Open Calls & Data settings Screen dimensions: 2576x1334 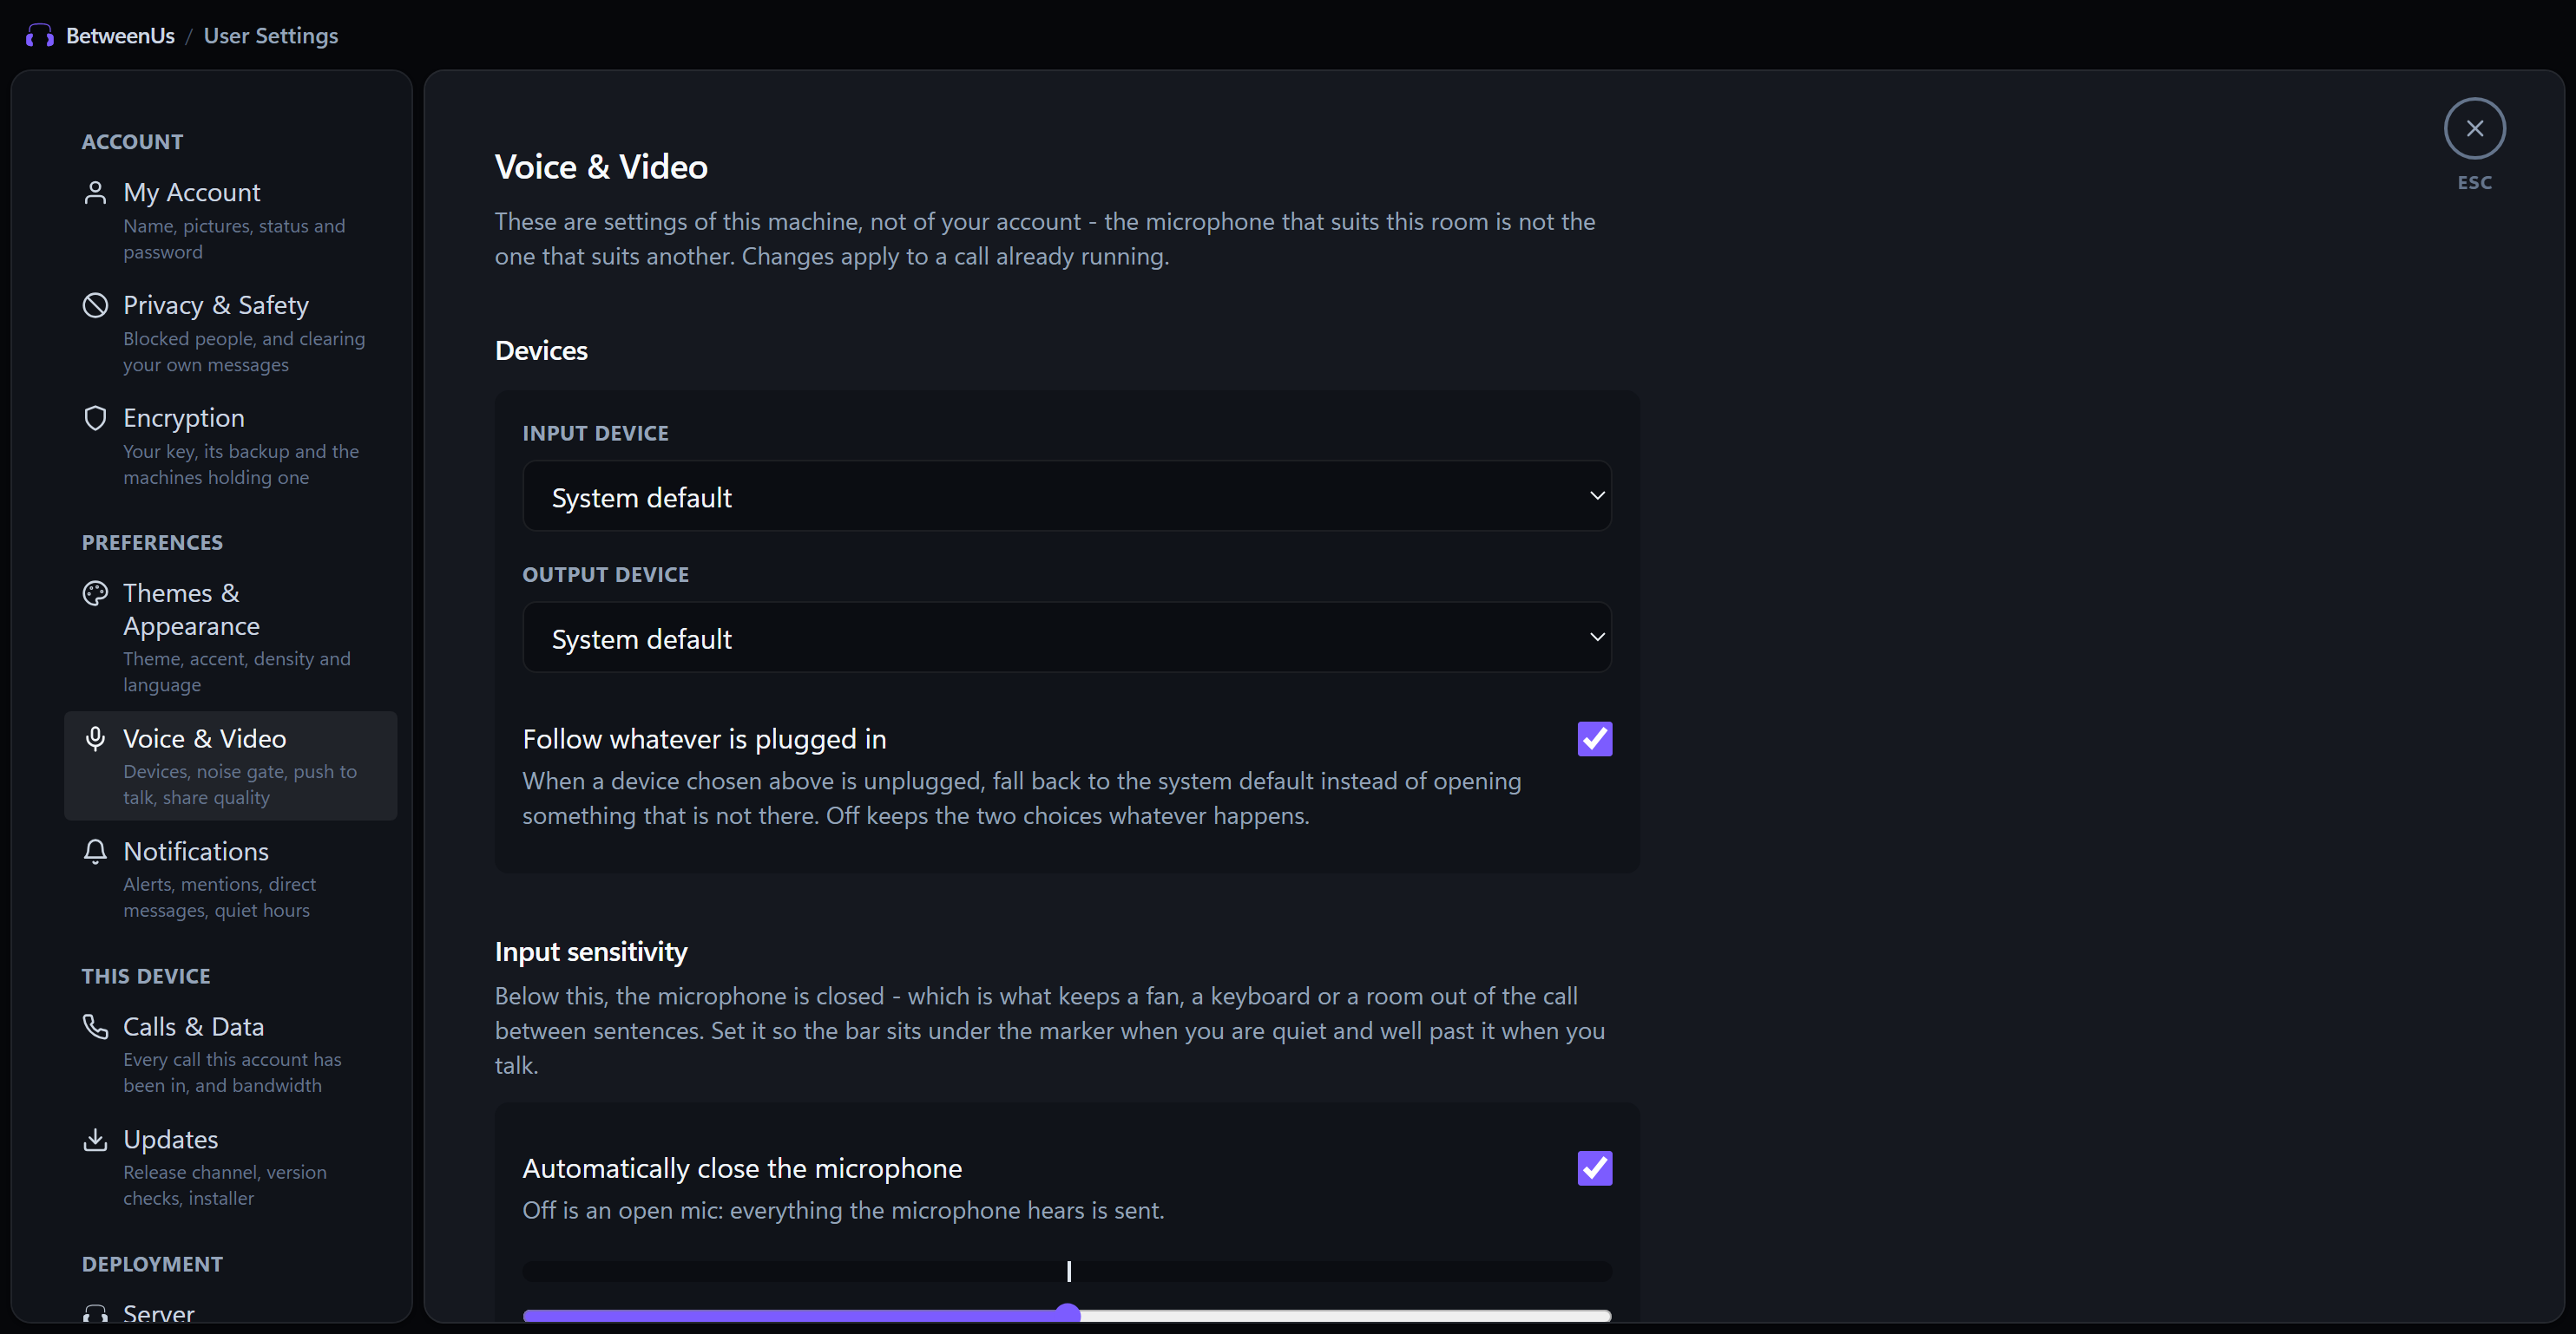pos(231,1056)
